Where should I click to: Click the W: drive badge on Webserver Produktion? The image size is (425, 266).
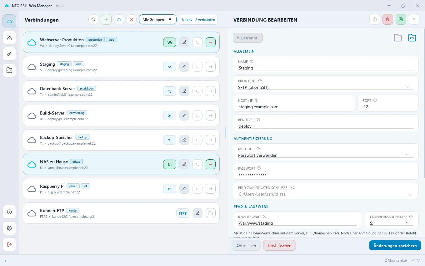(x=170, y=42)
